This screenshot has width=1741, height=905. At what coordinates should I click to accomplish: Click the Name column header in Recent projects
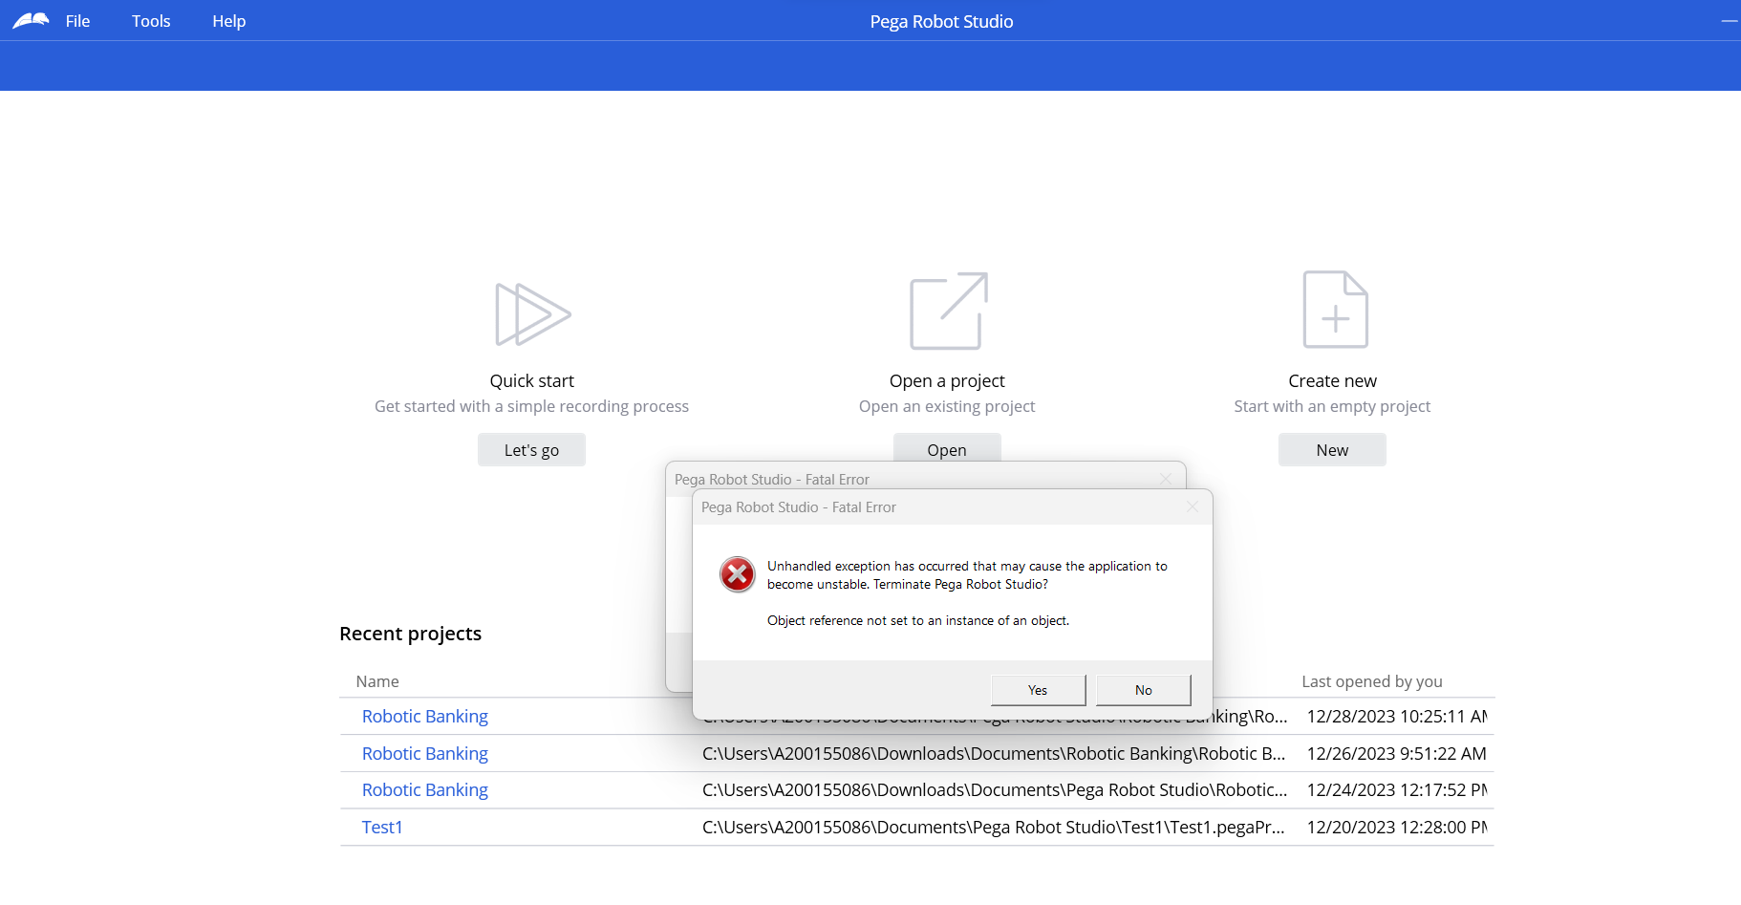pyautogui.click(x=376, y=680)
